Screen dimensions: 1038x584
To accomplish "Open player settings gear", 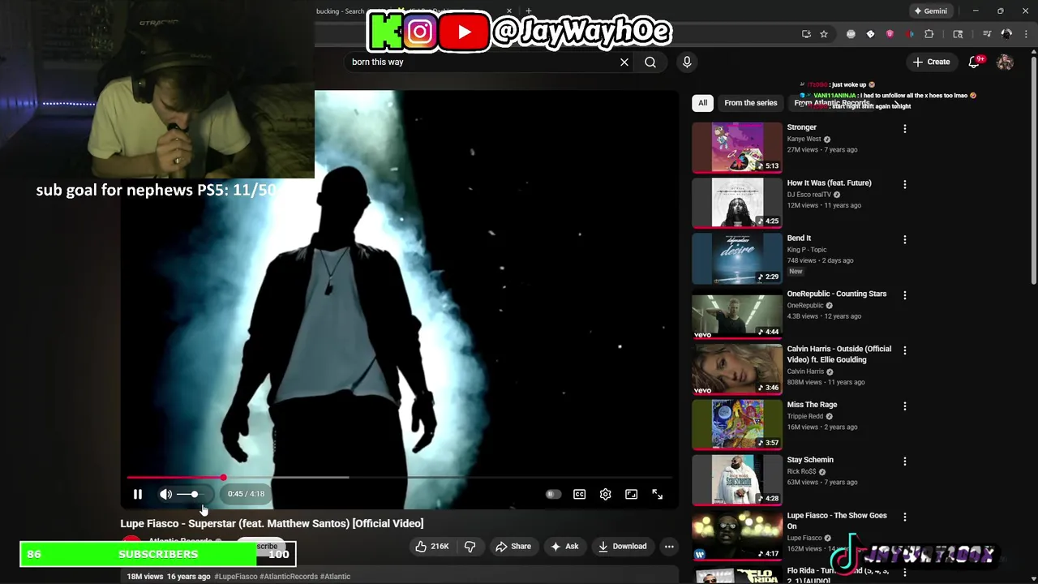I will pos(605,494).
